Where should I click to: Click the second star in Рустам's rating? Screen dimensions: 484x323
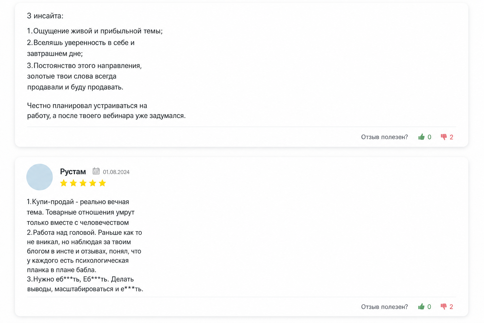(x=73, y=183)
